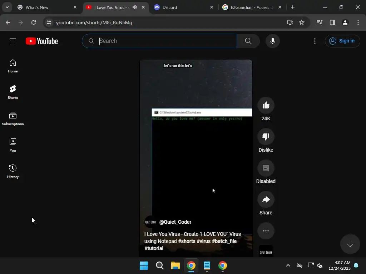
Task: Install YouTube app icon in address bar
Action: pyautogui.click(x=290, y=22)
